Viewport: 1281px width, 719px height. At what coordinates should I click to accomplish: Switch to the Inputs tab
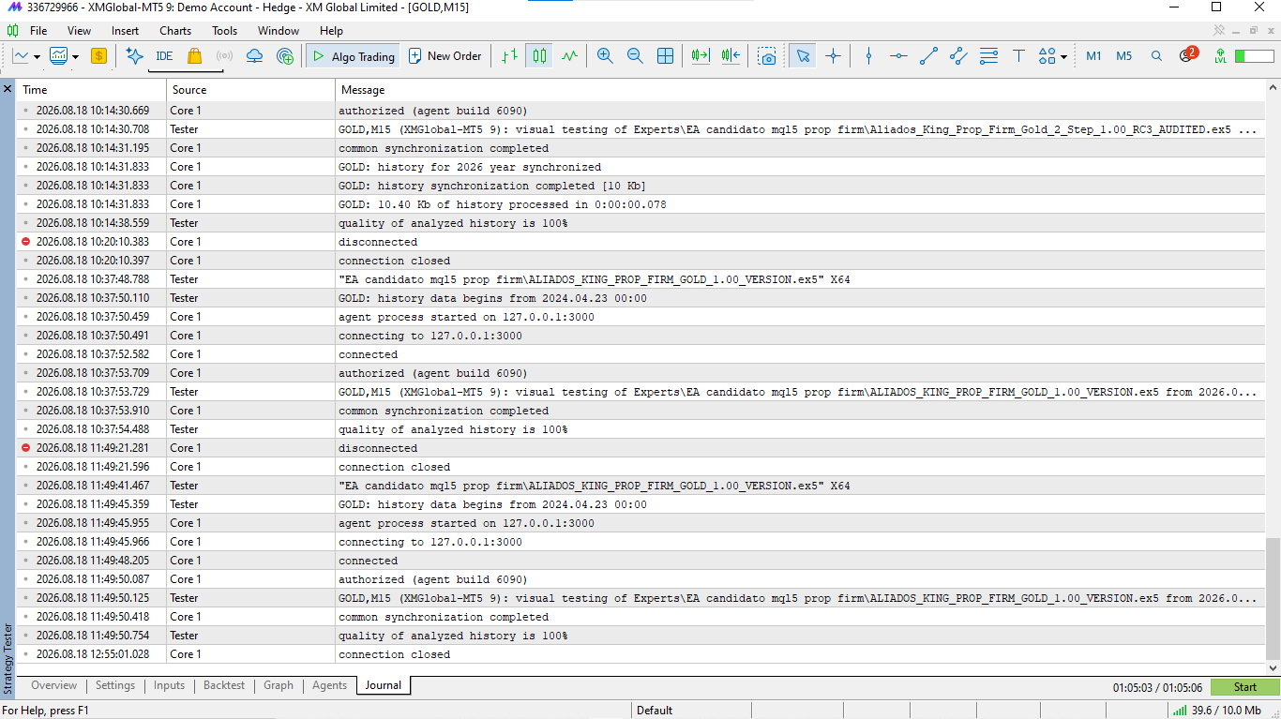tap(169, 685)
